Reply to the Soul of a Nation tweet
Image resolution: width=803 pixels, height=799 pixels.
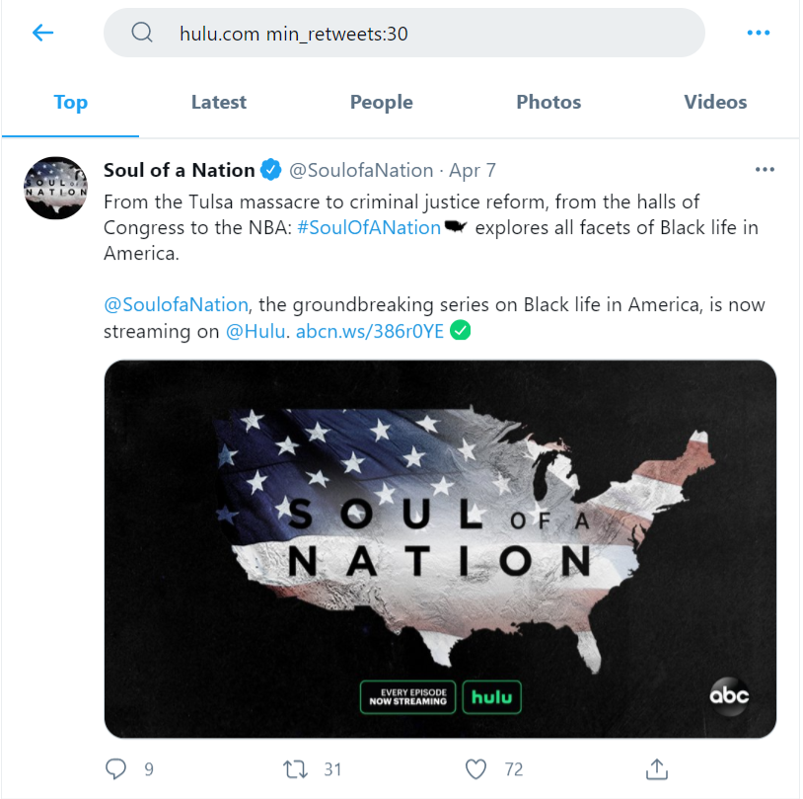tap(115, 768)
